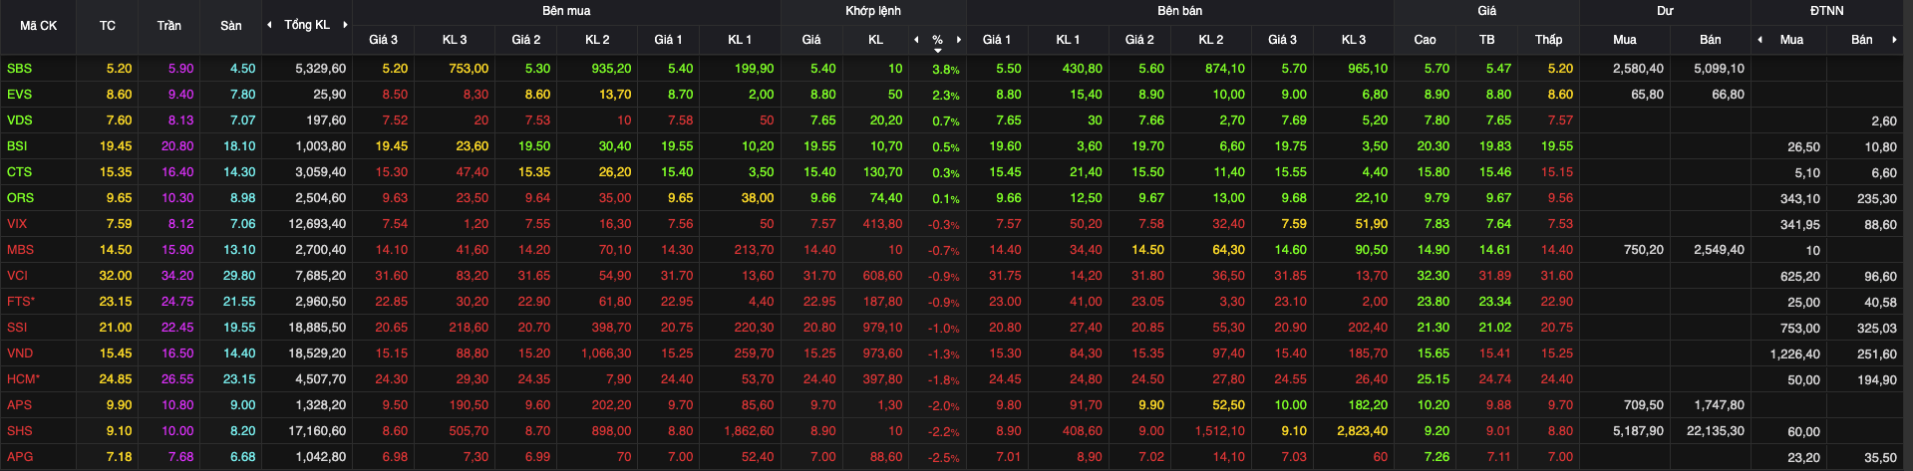Screen dimensions: 1913x471
Task: Click MBS ask KL 2 value 64,30
Action: click(1228, 250)
